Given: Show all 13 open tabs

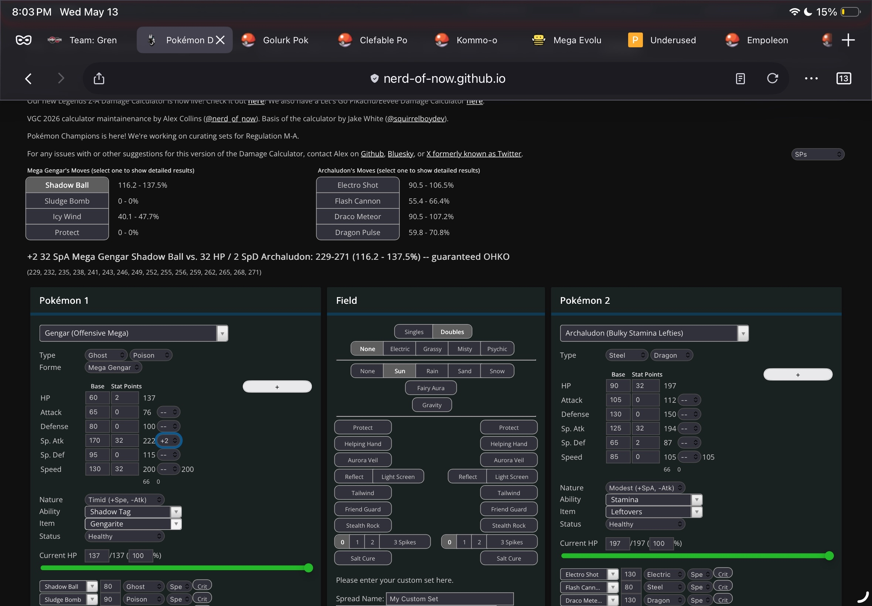Looking at the screenshot, I should point(843,79).
